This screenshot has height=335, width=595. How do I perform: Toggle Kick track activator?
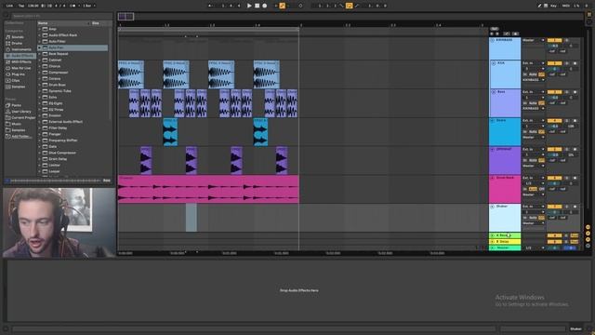[554, 63]
